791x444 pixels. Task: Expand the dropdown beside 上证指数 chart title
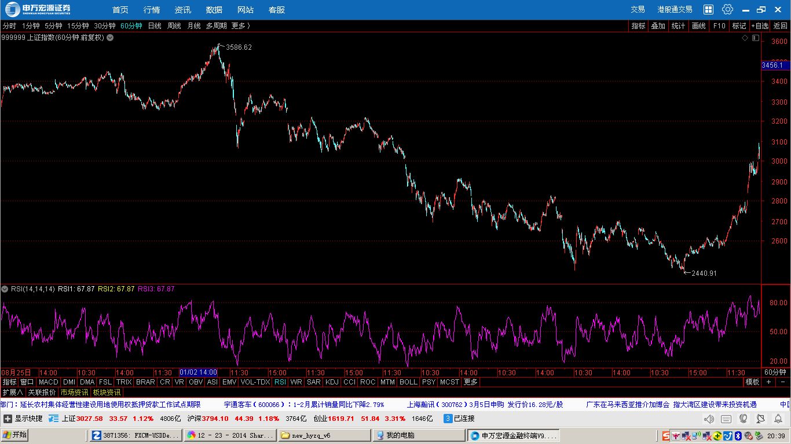click(x=110, y=38)
